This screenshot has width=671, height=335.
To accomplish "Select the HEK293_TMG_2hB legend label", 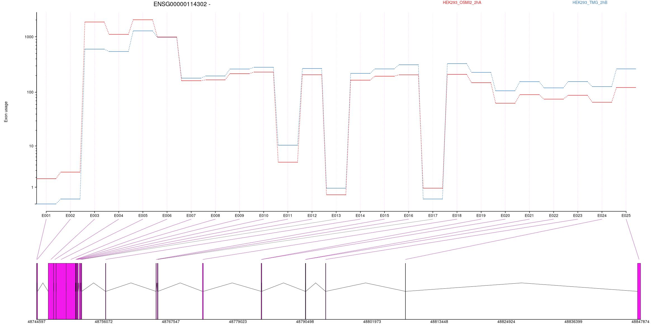I will 590,3.
